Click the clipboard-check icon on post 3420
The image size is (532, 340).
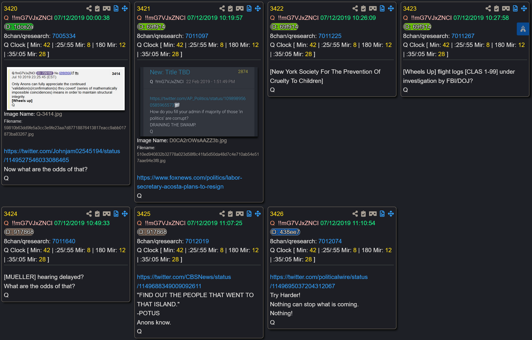[x=97, y=9]
